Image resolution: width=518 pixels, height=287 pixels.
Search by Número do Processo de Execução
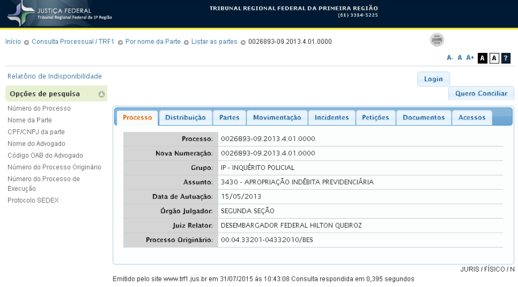point(44,184)
